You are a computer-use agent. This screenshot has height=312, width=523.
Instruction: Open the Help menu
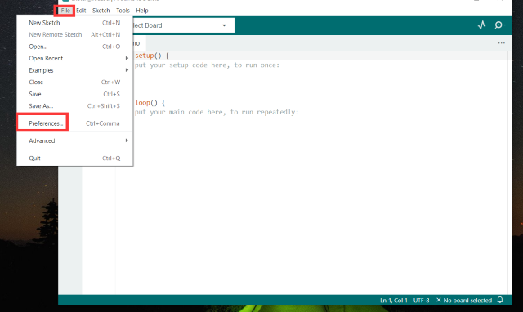(x=142, y=11)
